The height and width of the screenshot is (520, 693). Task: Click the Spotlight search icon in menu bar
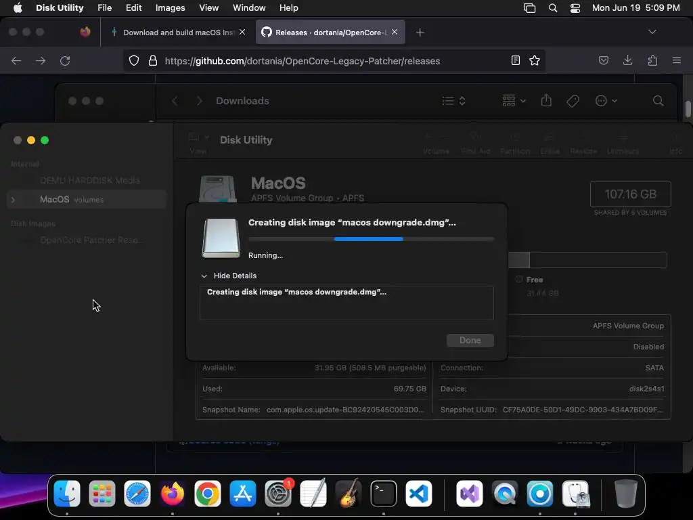tap(552, 8)
